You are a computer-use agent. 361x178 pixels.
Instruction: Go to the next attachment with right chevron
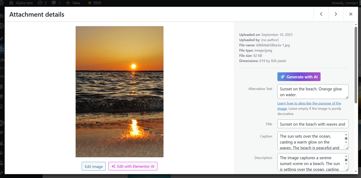[x=336, y=14]
